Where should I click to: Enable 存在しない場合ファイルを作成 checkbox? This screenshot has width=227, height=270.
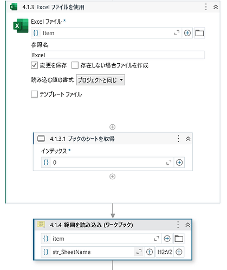(75, 65)
